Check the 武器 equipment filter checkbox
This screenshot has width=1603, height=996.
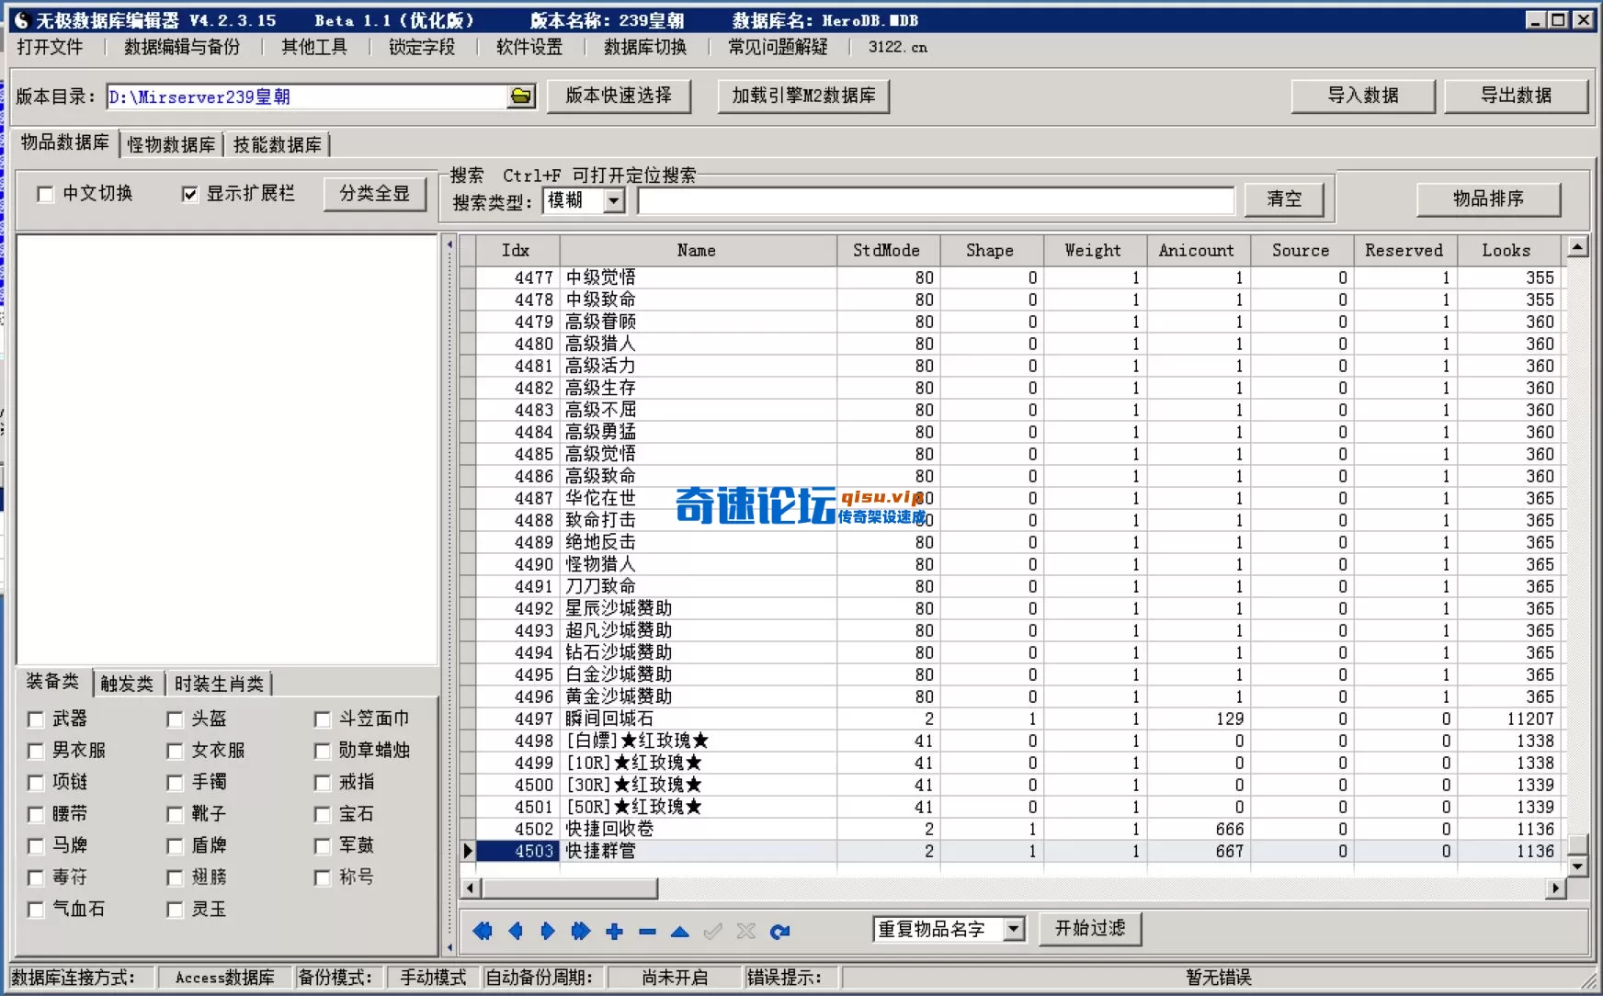35,719
